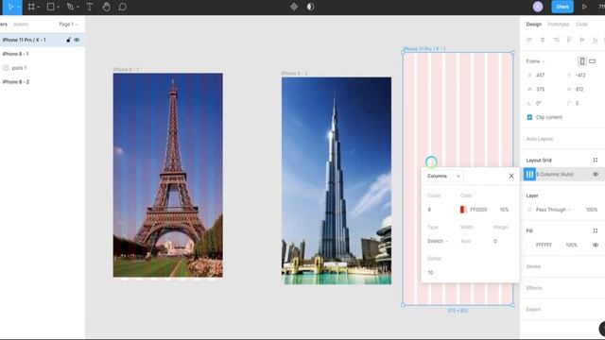Screen dimensions: 605x340
Task: Select the Rectangle shape tool
Action: (x=50, y=7)
